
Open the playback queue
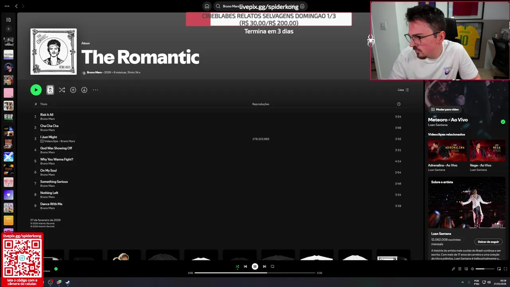(460, 269)
